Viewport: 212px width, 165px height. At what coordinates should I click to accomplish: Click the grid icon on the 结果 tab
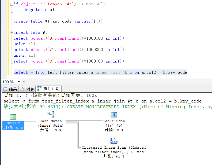pos(5,89)
